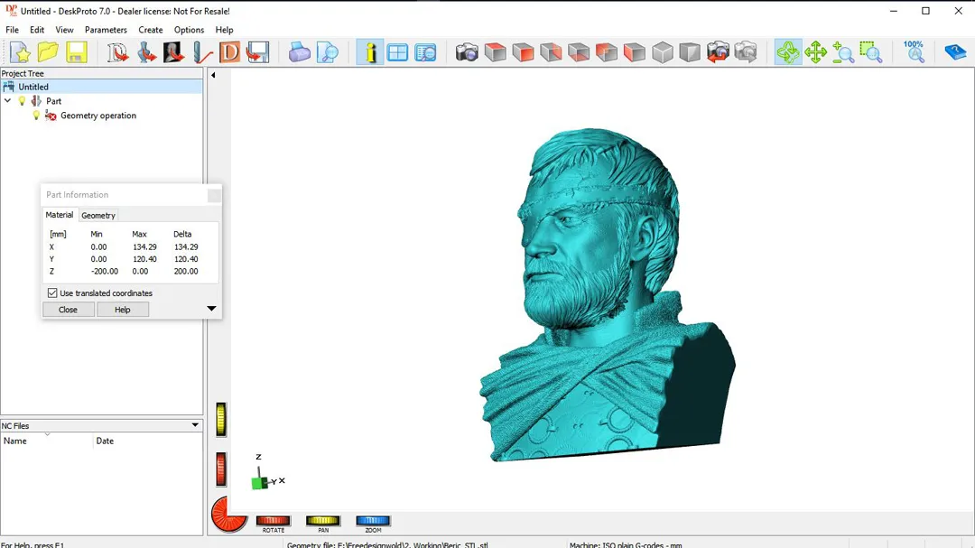Open the Create menu
This screenshot has width=975, height=548.
pos(151,30)
